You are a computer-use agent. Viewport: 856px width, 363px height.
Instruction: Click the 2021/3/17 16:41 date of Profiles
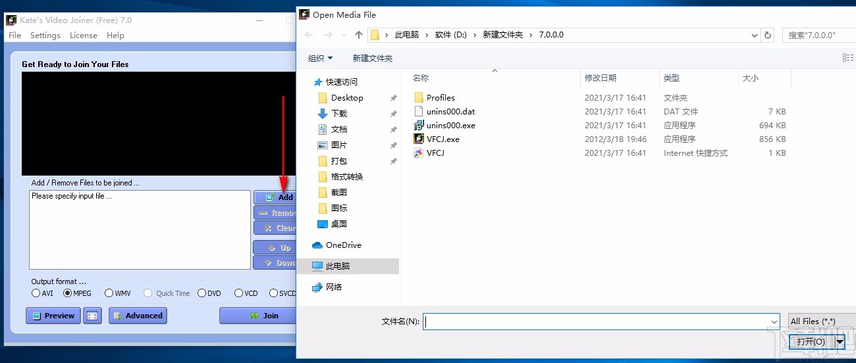coord(616,97)
